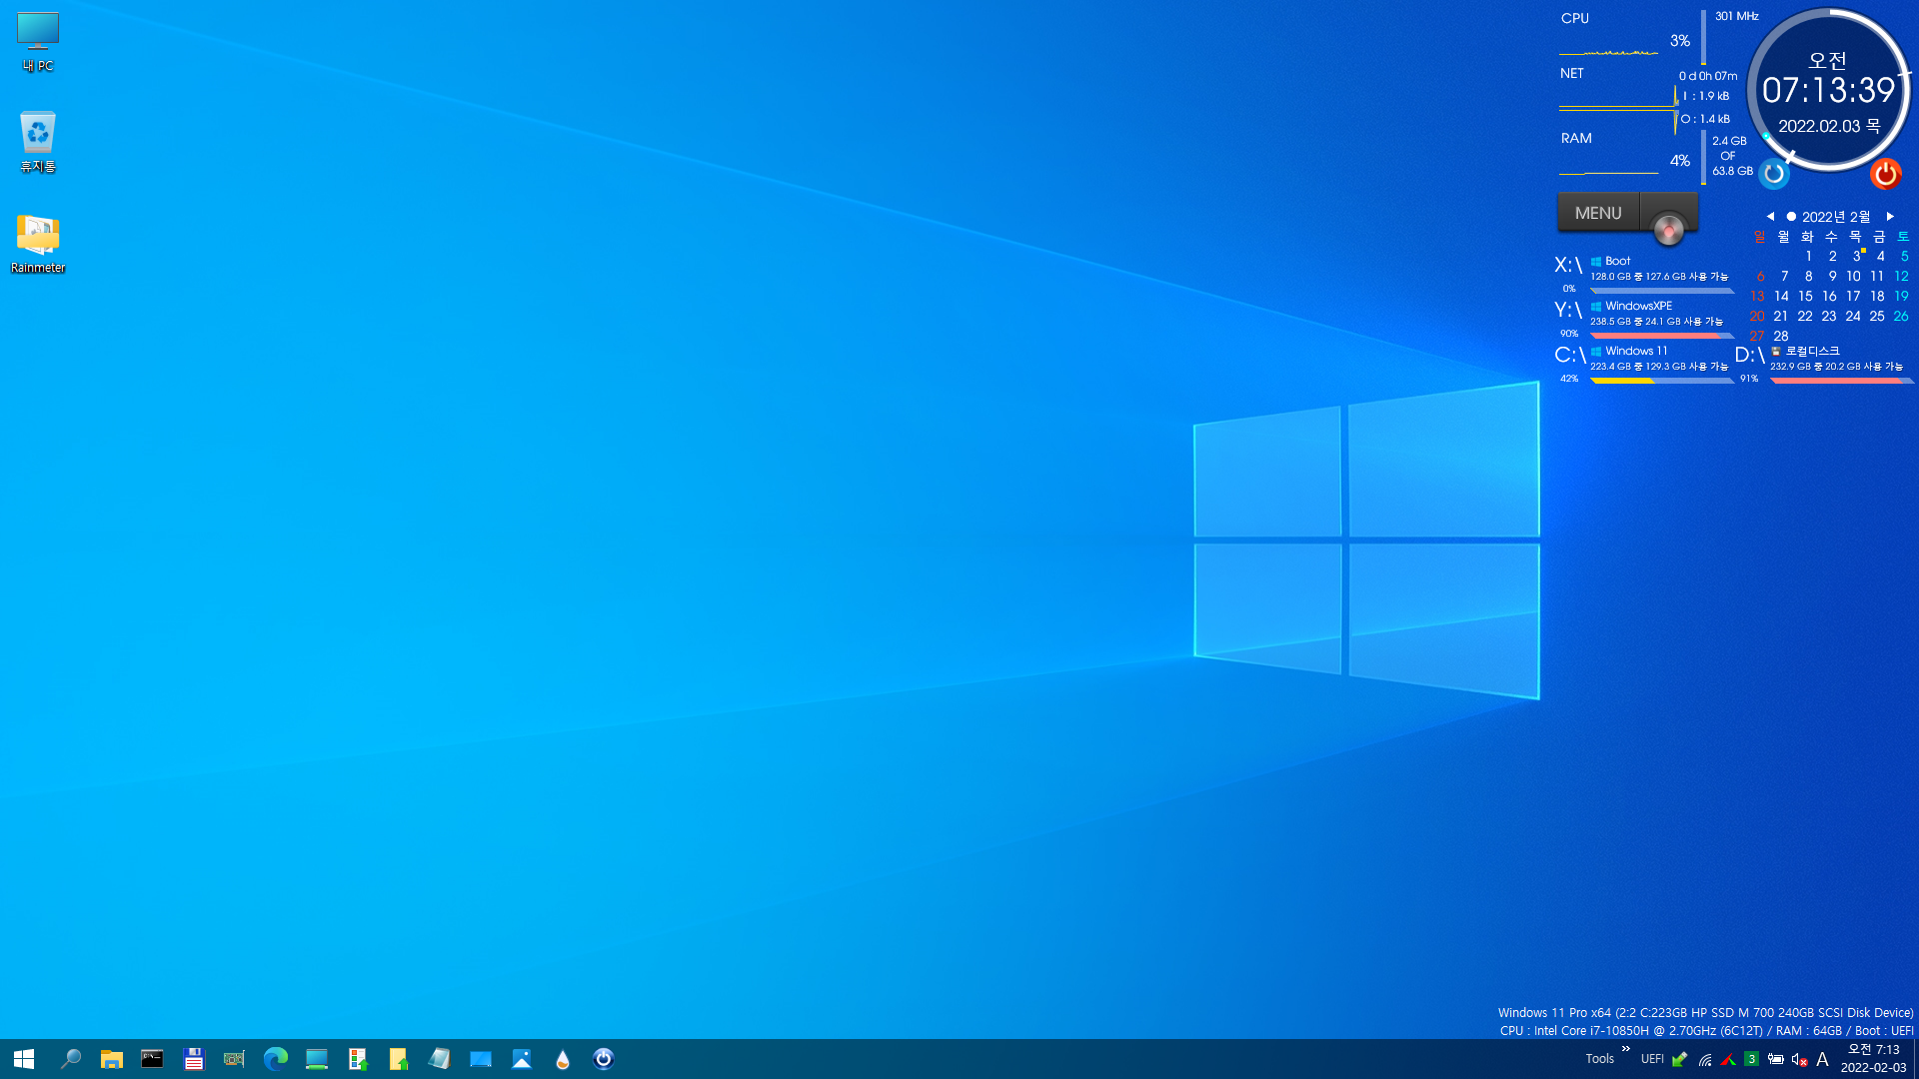Image resolution: width=1919 pixels, height=1079 pixels.
Task: Open the Windows Start button
Action: (x=24, y=1059)
